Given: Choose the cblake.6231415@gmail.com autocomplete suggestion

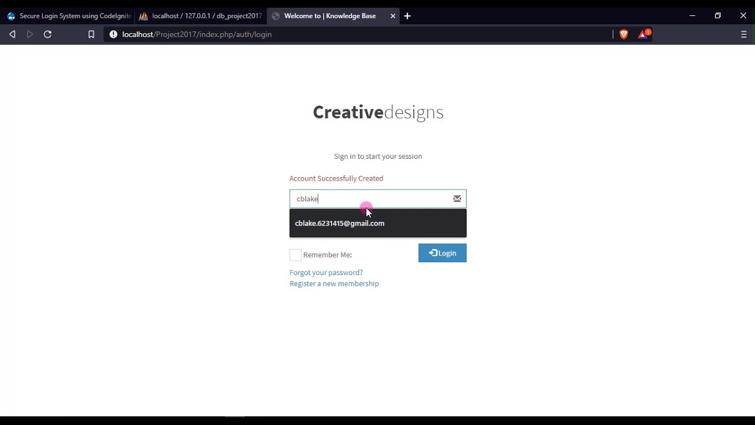Looking at the screenshot, I should pyautogui.click(x=377, y=223).
